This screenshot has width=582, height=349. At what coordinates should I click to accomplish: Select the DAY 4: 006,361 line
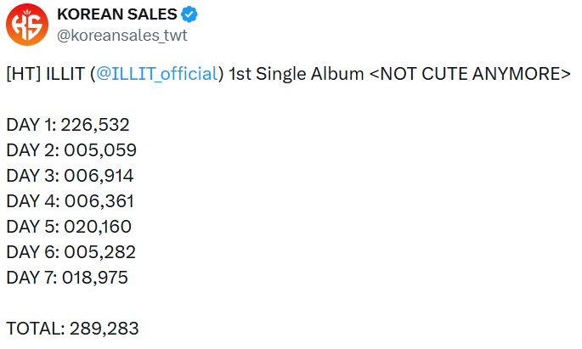70,201
